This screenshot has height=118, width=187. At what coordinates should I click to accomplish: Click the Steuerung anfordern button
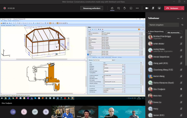[x=92, y=8]
